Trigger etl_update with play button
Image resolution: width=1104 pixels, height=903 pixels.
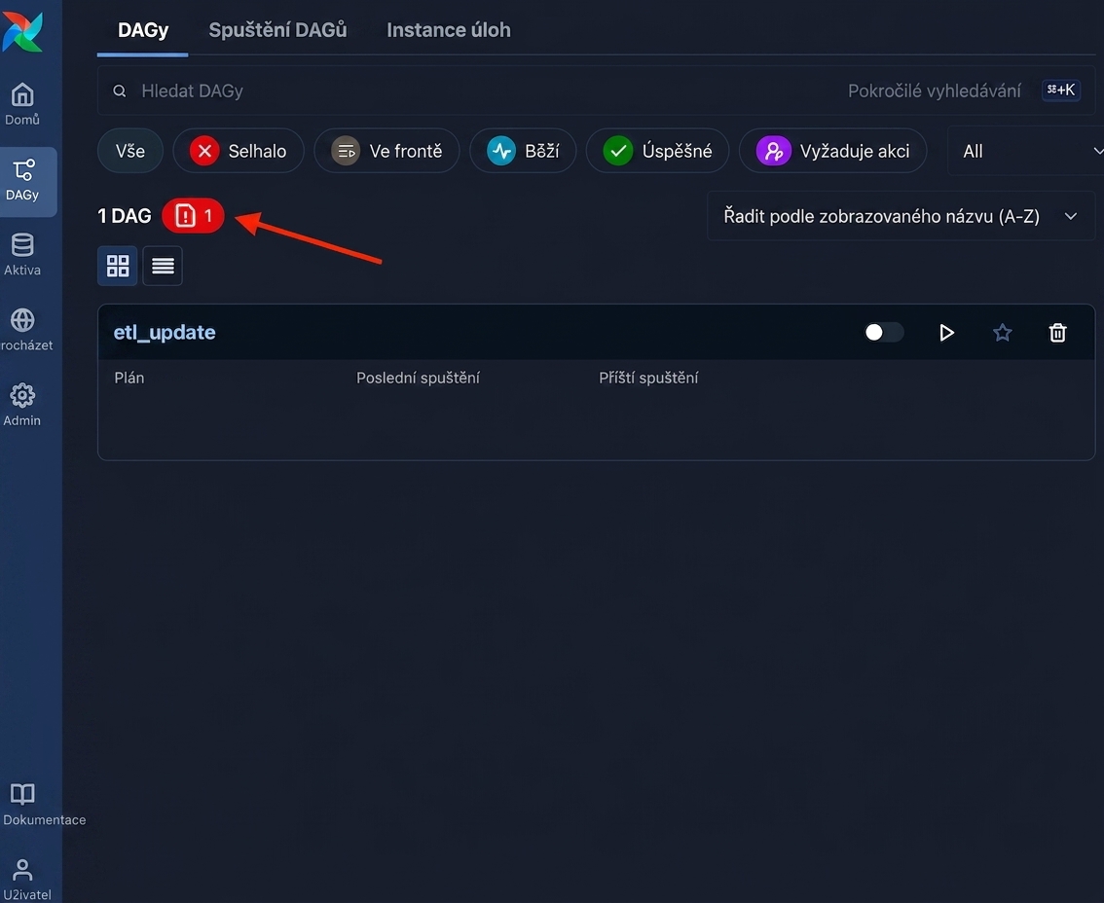[x=947, y=332]
